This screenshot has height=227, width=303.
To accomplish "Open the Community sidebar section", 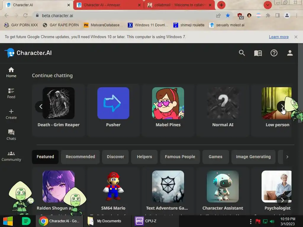I will click(x=11, y=156).
